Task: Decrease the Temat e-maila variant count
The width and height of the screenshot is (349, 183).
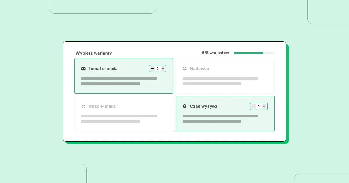Action: [152, 69]
